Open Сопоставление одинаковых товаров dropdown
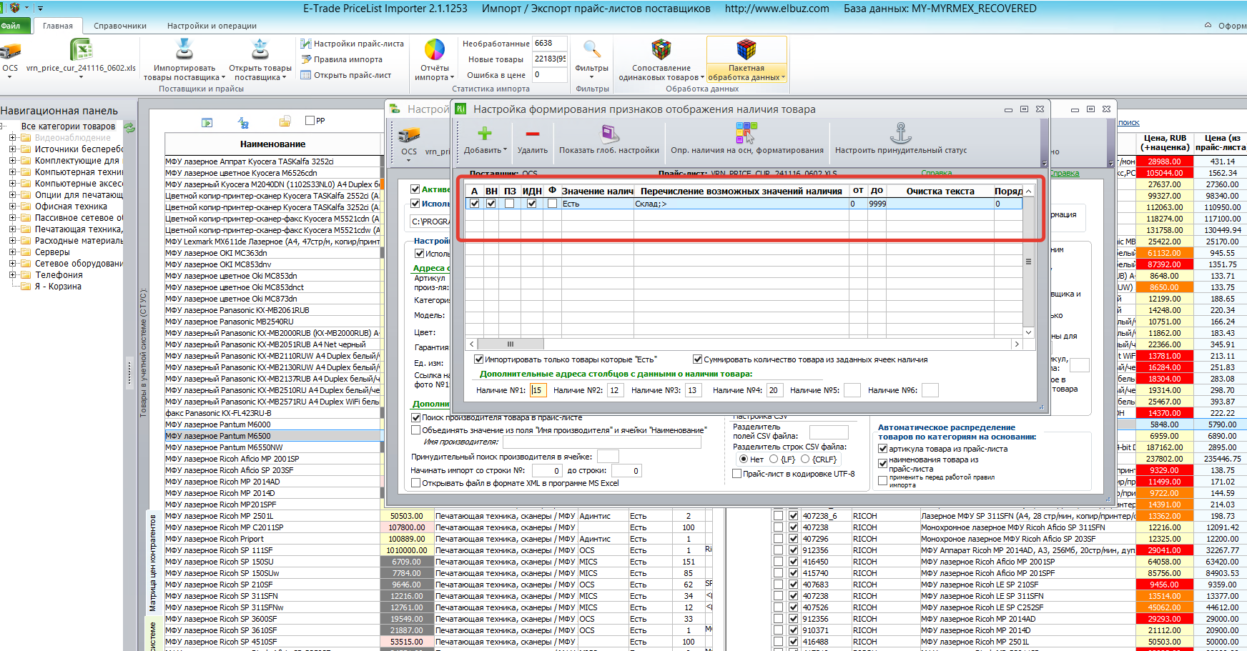Viewport: 1247px width, 651px height. pyautogui.click(x=702, y=78)
